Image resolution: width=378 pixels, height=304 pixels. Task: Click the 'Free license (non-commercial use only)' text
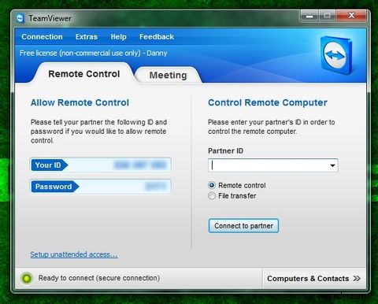click(80, 53)
